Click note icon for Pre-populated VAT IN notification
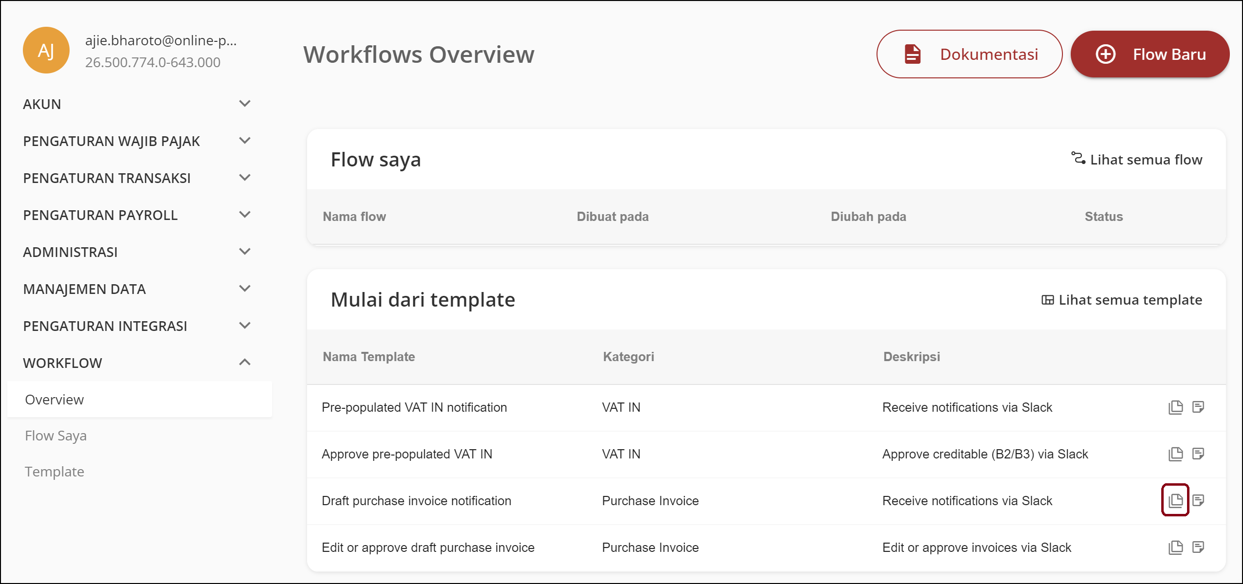Image resolution: width=1243 pixels, height=584 pixels. click(1198, 407)
